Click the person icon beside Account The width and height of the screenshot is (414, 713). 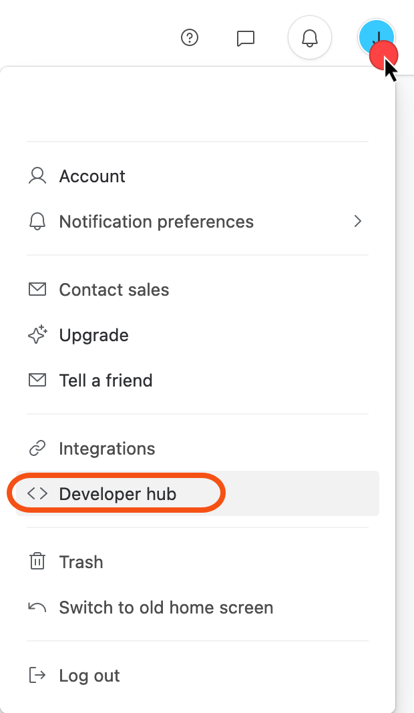37,176
